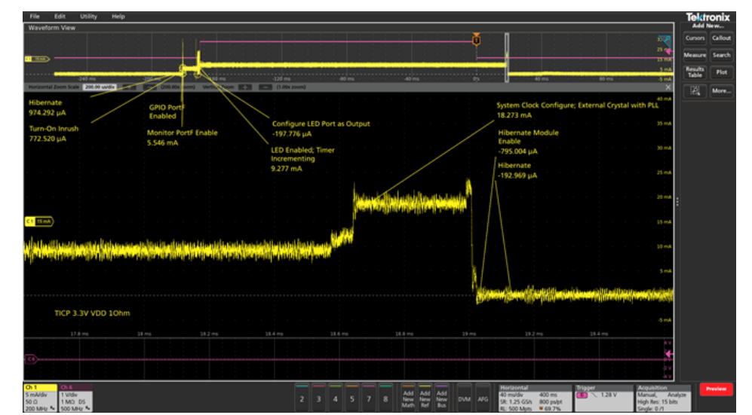Add Cursors to the display
752x415 pixels.
(695, 38)
